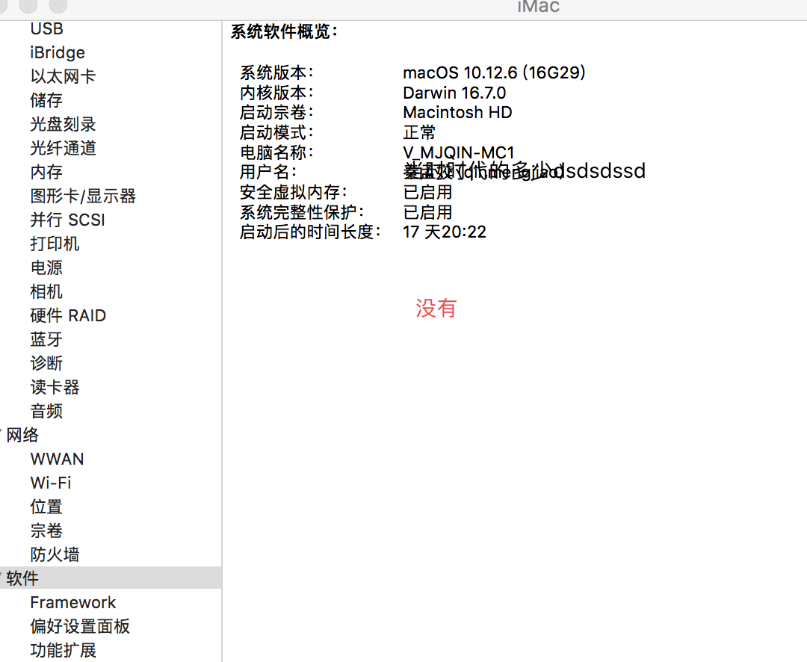Select 相机 in the hardware list

(x=46, y=291)
